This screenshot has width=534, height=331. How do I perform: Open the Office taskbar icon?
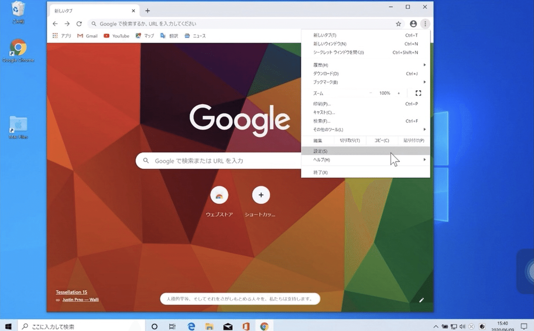246,326
